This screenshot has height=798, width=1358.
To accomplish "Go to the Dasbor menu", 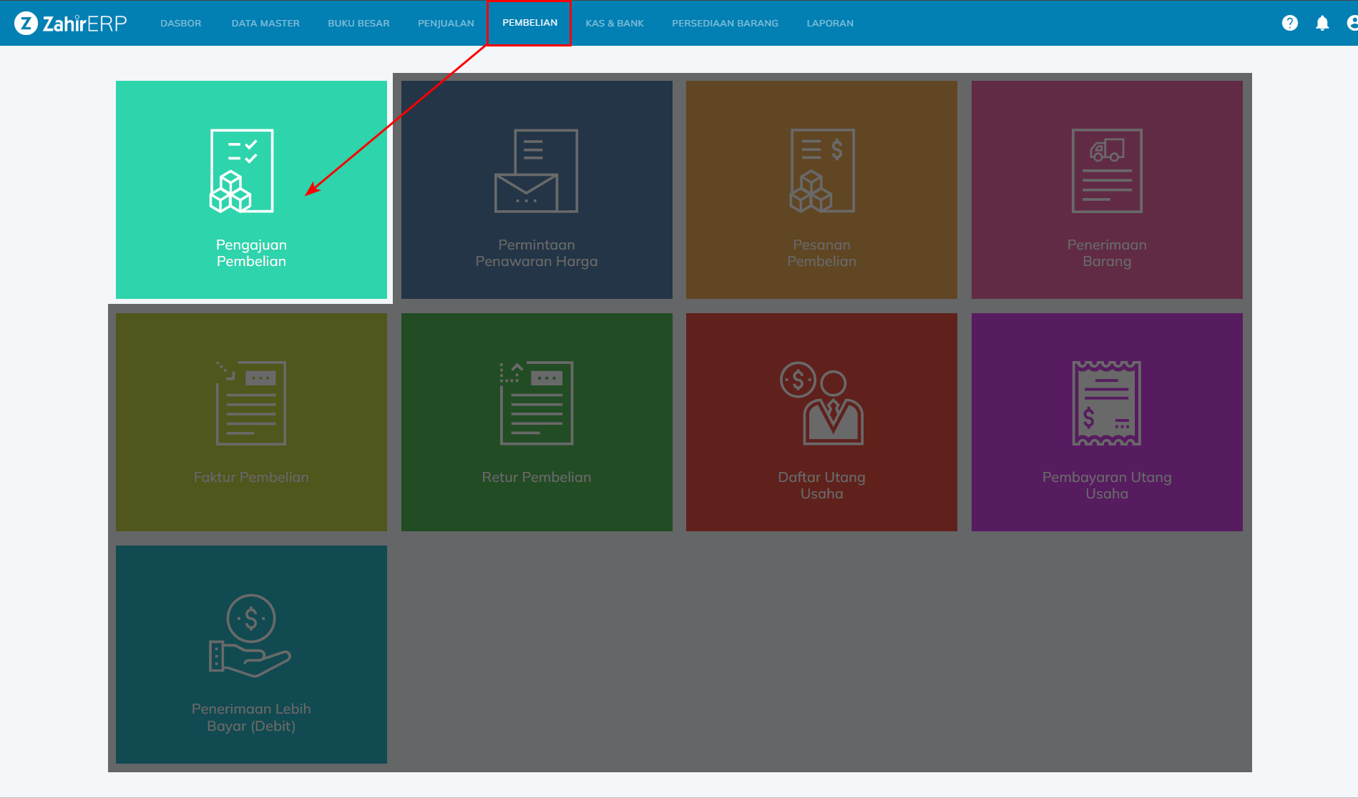I will pos(180,23).
